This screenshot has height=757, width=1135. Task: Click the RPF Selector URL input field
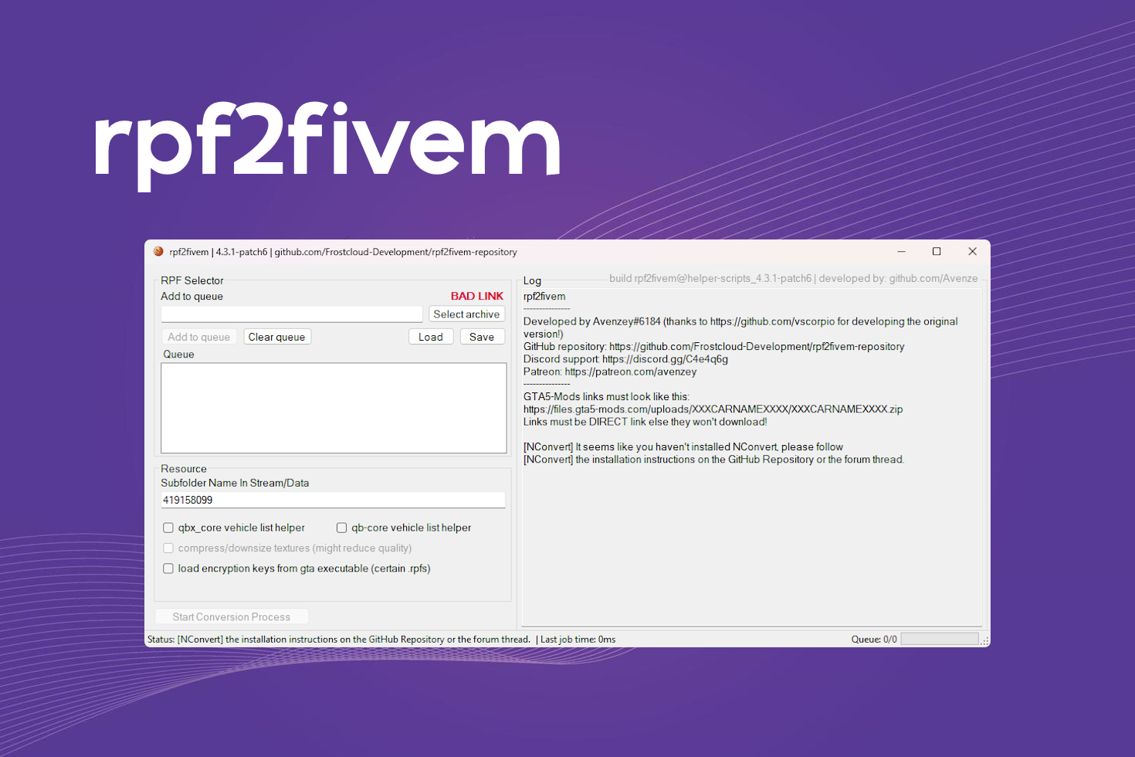click(292, 314)
